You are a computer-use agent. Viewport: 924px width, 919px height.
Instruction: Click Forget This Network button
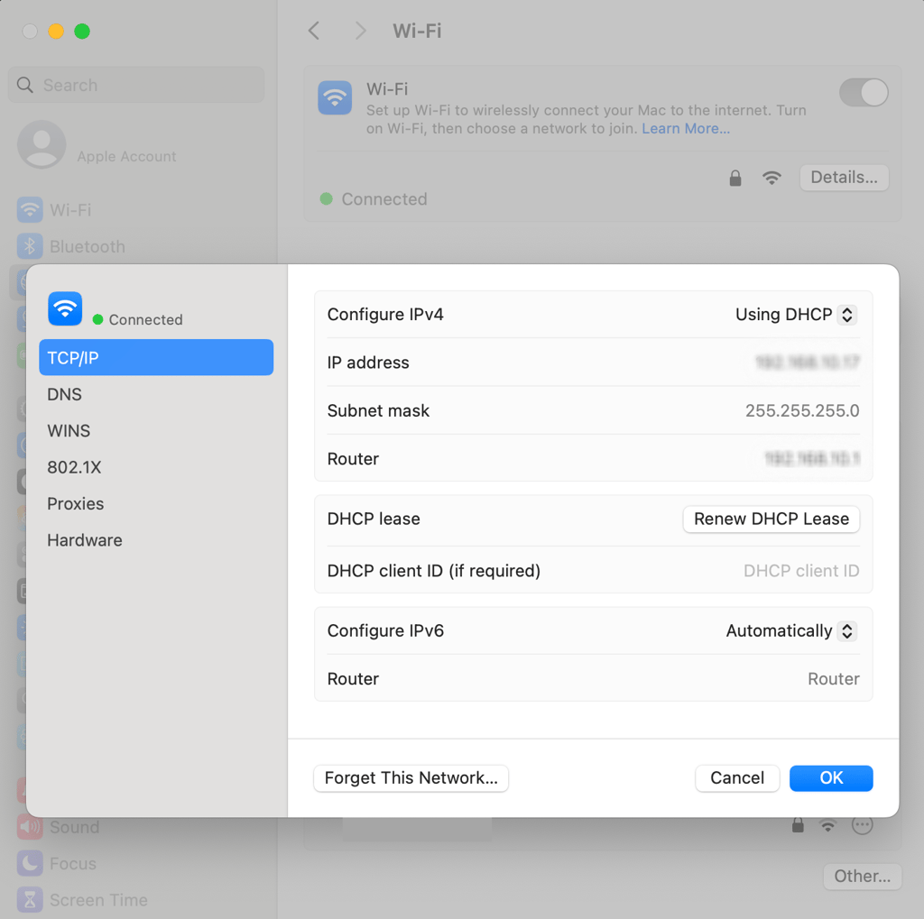click(x=411, y=778)
